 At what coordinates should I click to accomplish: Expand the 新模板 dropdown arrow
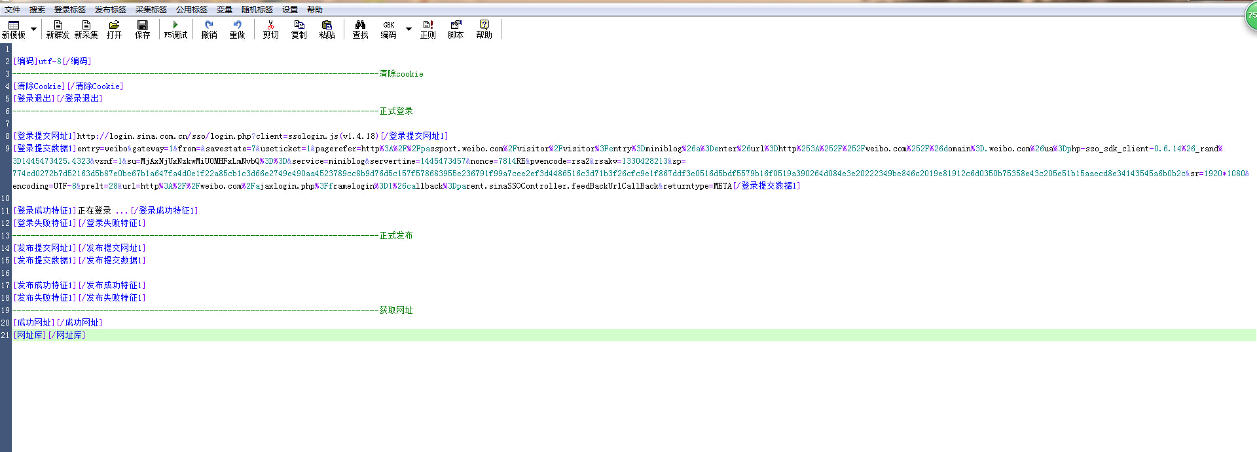tap(33, 29)
